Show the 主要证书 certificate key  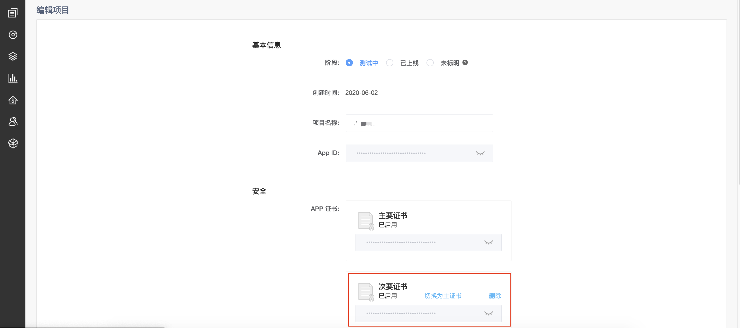[x=488, y=242]
